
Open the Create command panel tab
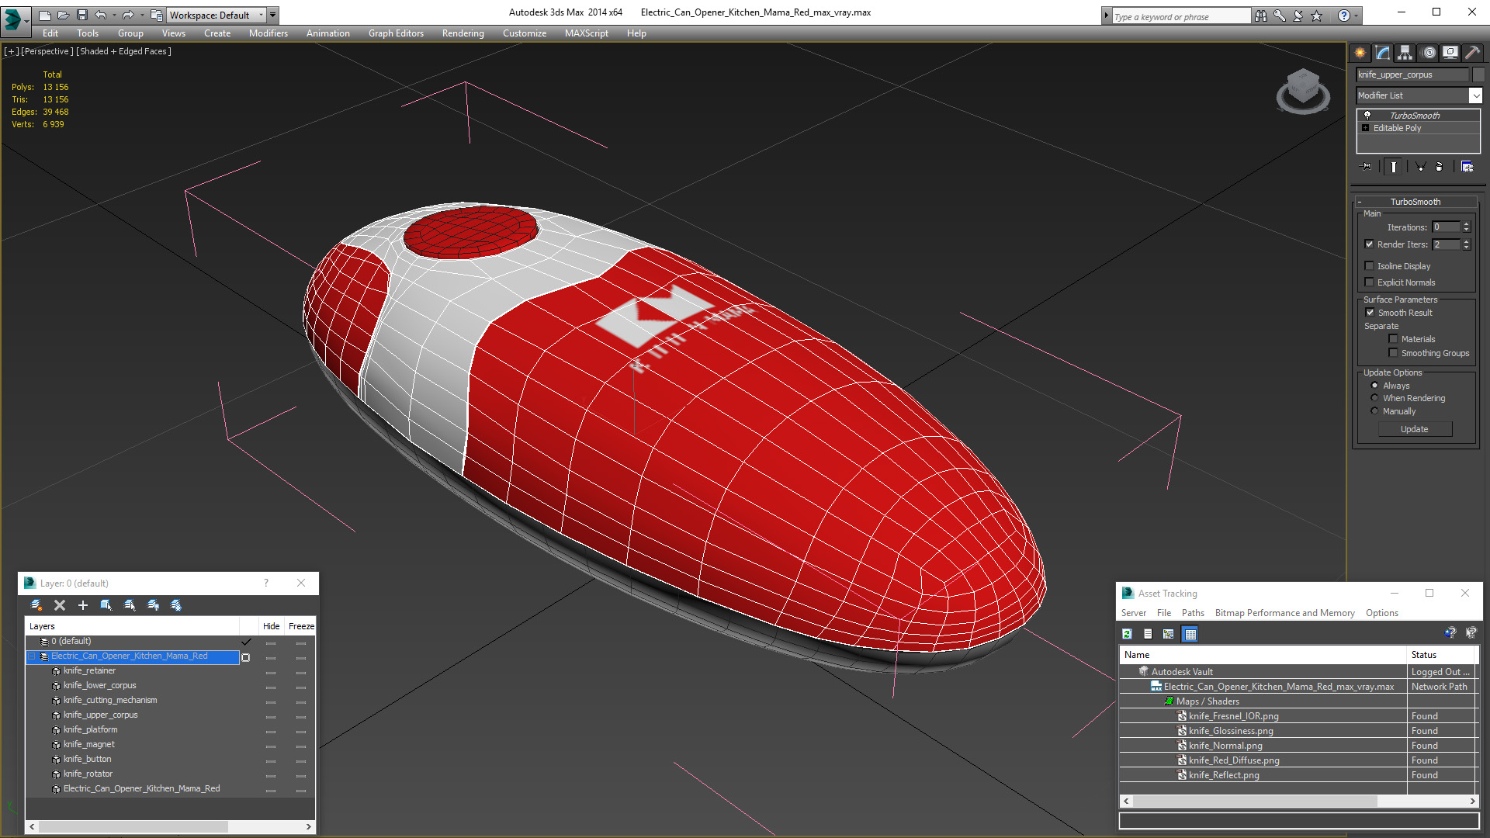1360,53
